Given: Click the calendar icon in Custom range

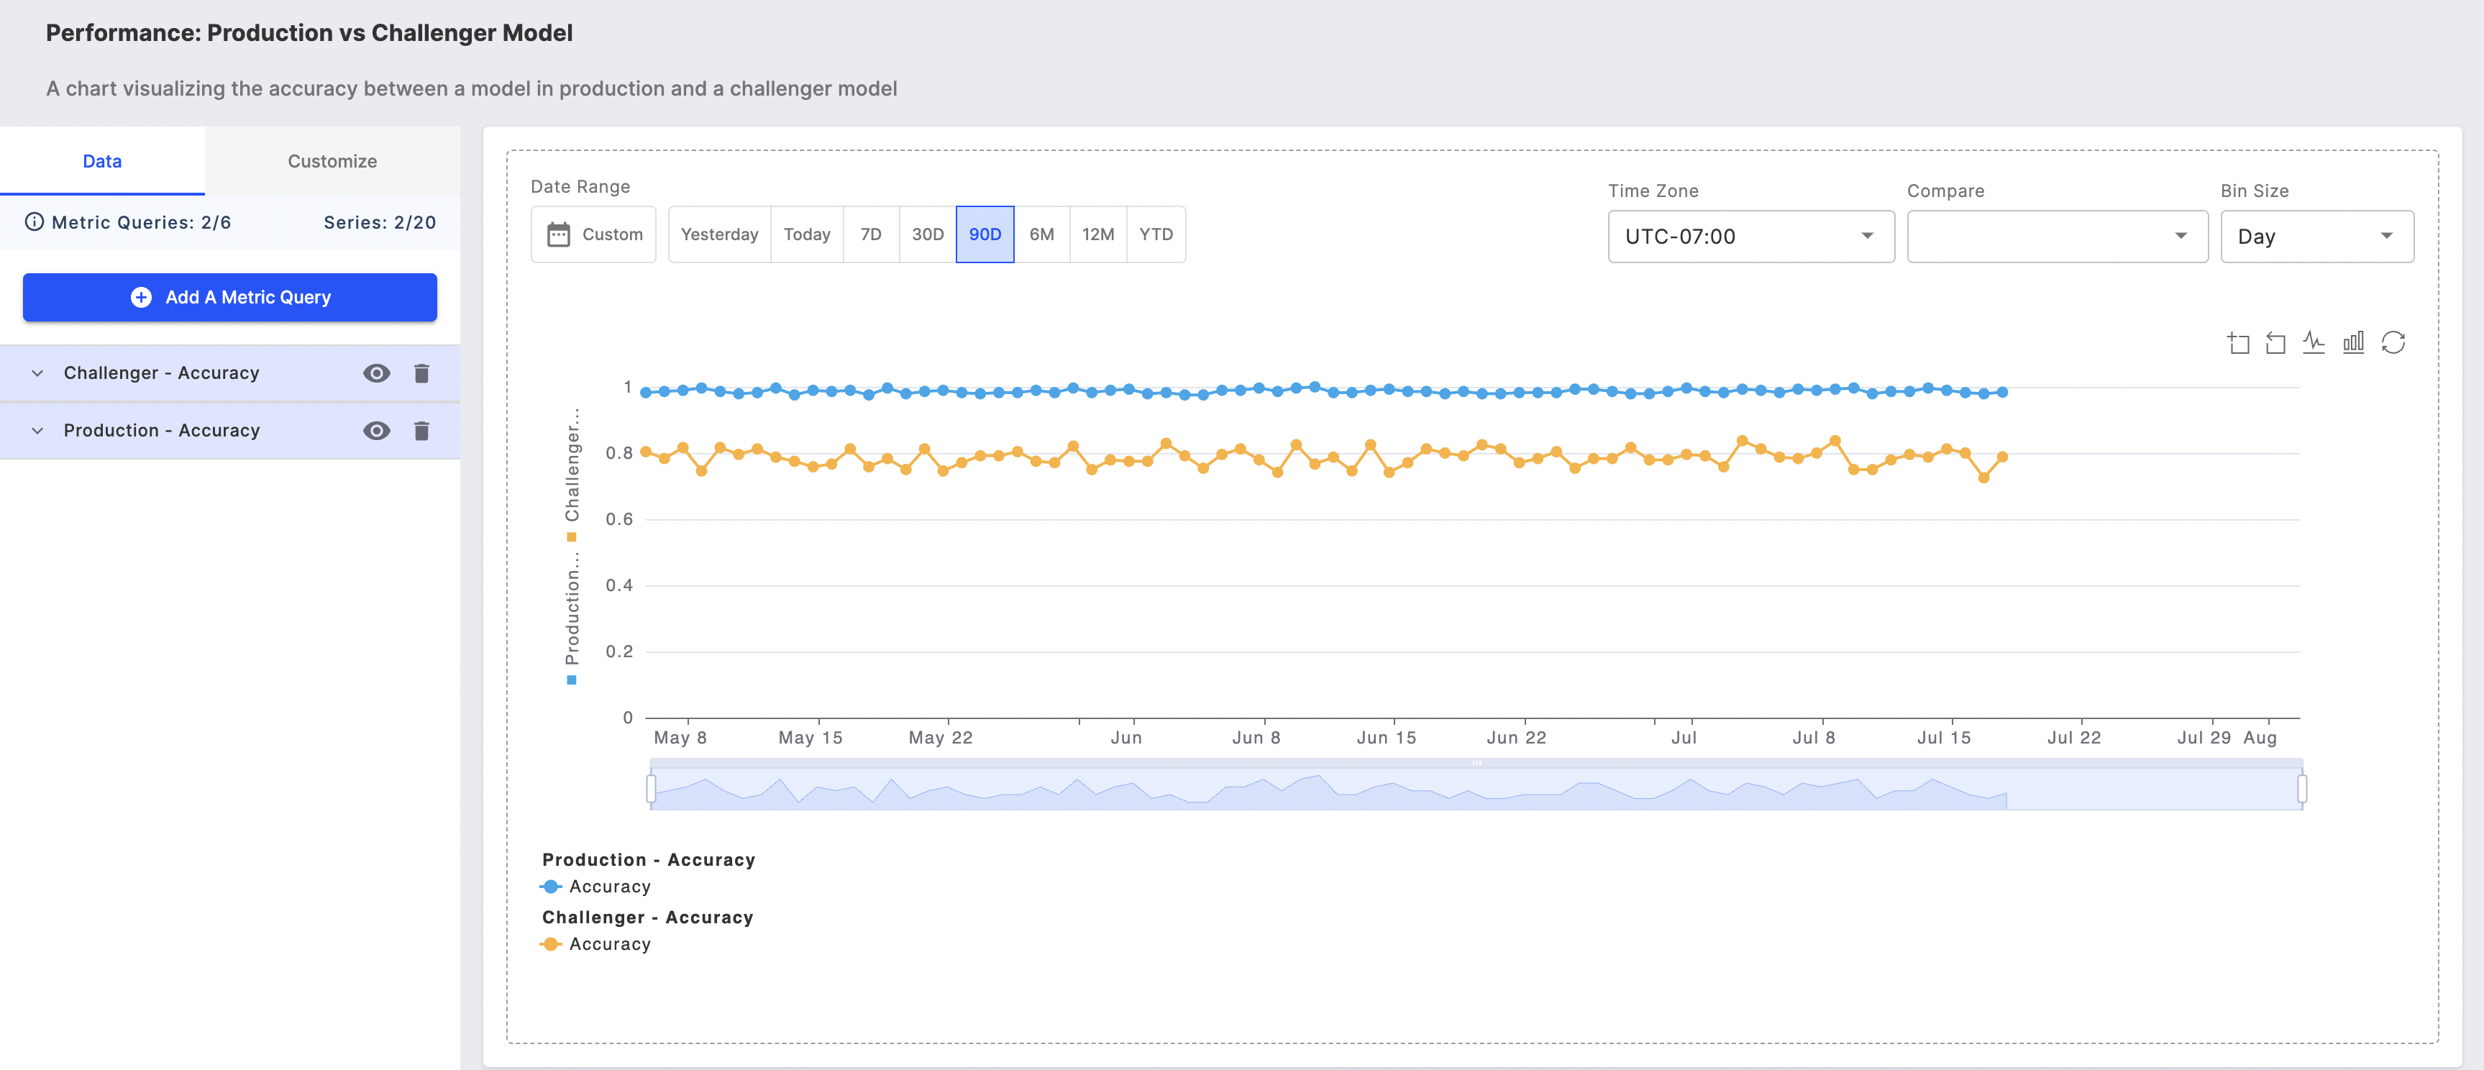Looking at the screenshot, I should 558,234.
